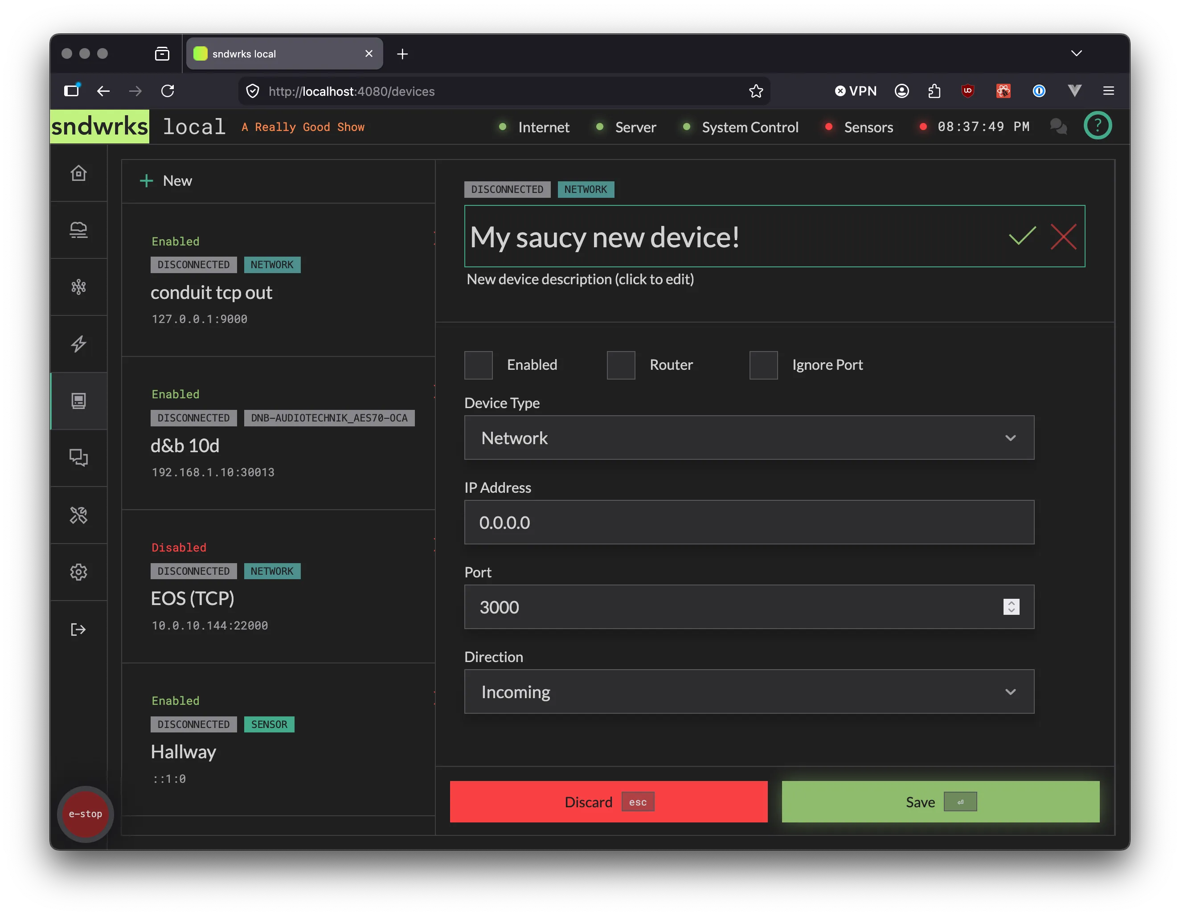
Task: Select the Hallway sensor device
Action: click(278, 740)
